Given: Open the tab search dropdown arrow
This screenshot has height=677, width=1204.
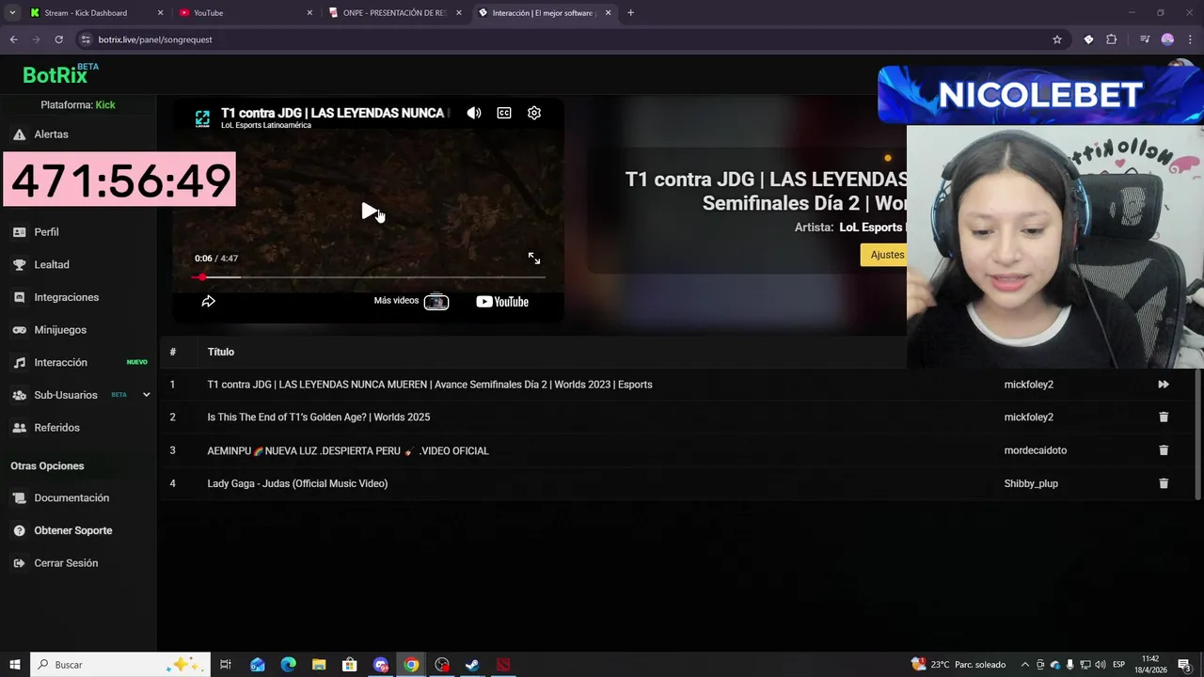Looking at the screenshot, I should coord(12,13).
